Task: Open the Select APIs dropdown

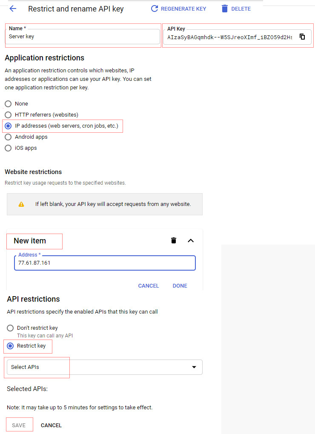Action: pyautogui.click(x=104, y=367)
